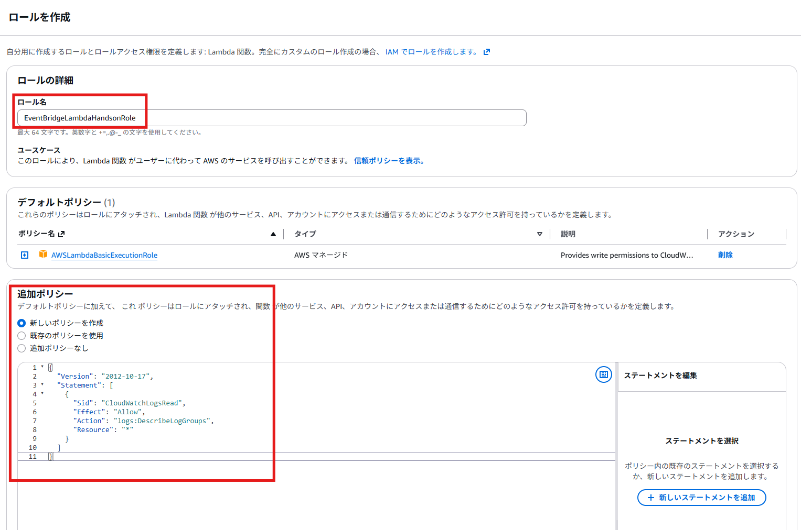The height and width of the screenshot is (530, 801).
Task: Select 既存のポリシーを使用 radio option
Action: pos(22,336)
